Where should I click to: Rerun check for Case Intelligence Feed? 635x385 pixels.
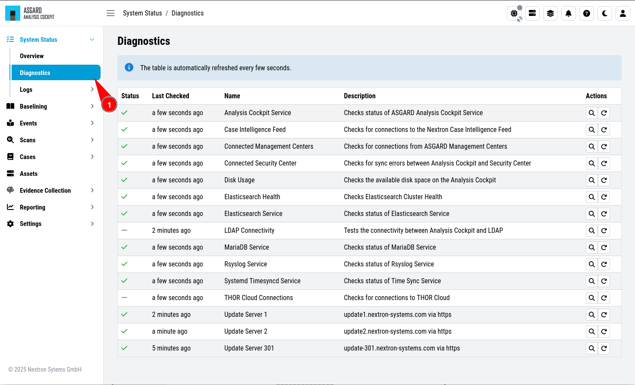604,130
